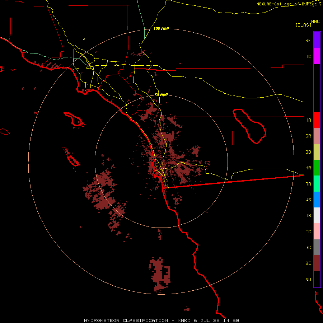Viewport: 323px width, 323px height.
Task: Select the BD yellow legend block
Action: coord(317,152)
